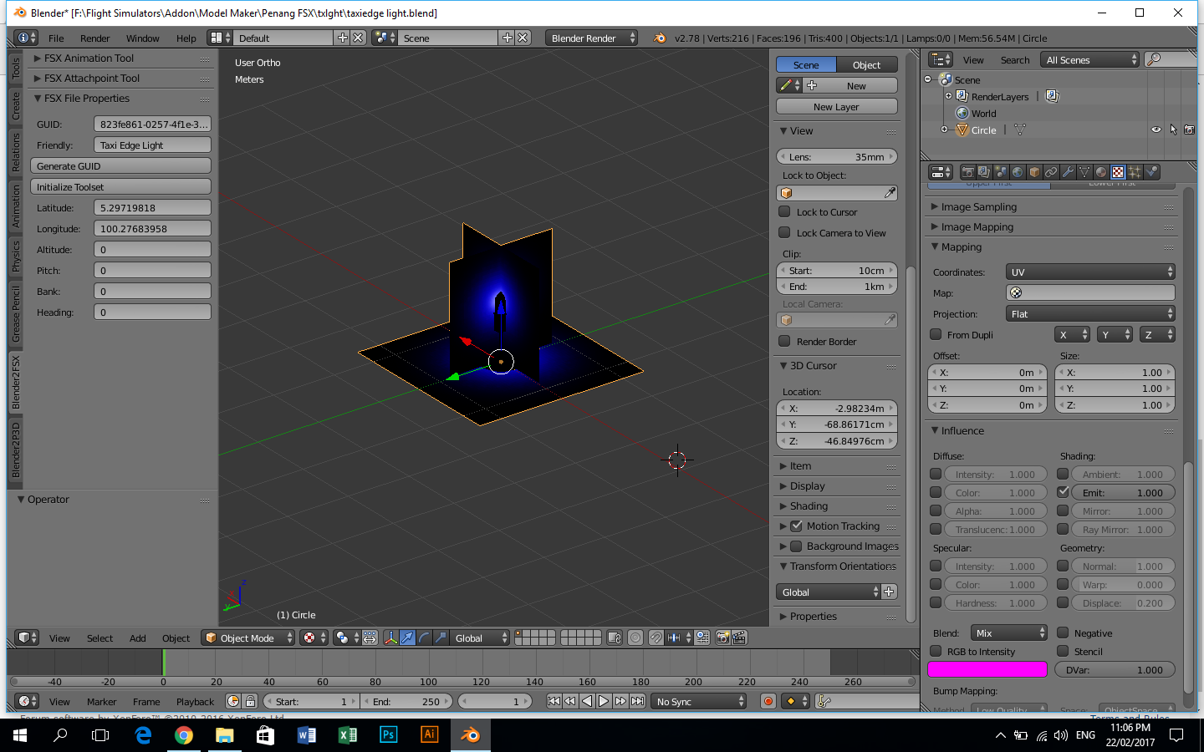This screenshot has width=1204, height=752.
Task: Hide the Circle object via eye icon
Action: [1156, 130]
